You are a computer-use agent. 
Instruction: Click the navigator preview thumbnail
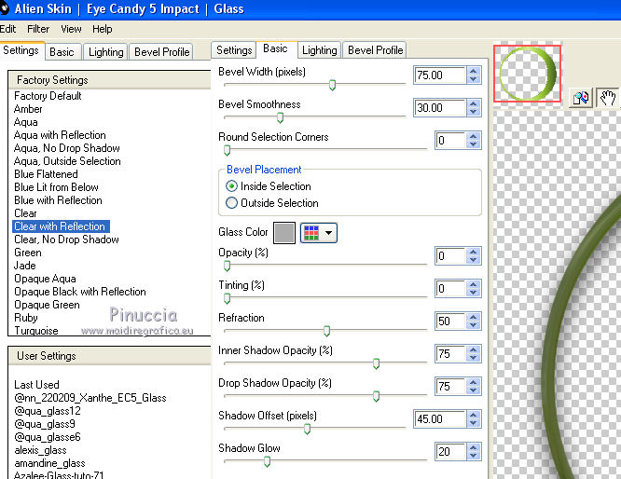coord(527,74)
